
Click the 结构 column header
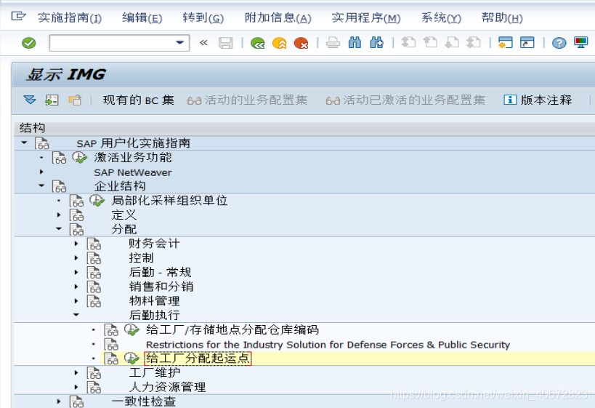pos(32,128)
